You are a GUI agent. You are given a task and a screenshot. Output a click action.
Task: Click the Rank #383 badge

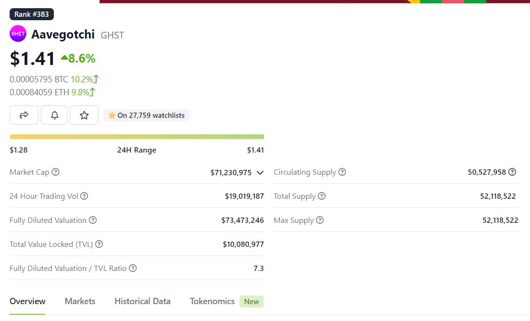click(31, 14)
